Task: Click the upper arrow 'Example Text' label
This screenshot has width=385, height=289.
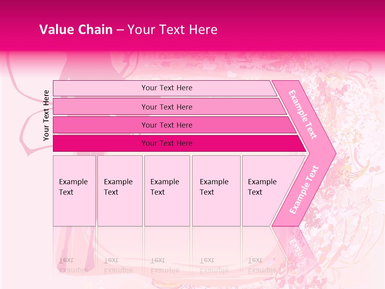Action: [303, 114]
